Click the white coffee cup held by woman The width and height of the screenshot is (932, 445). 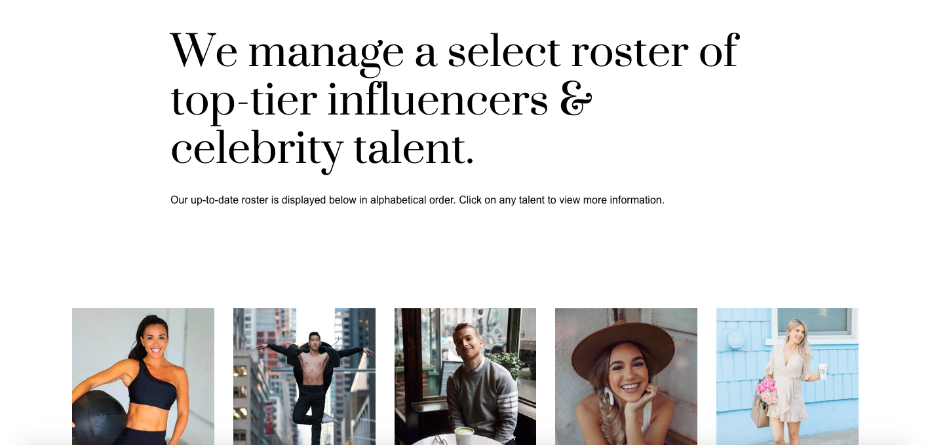tap(823, 370)
